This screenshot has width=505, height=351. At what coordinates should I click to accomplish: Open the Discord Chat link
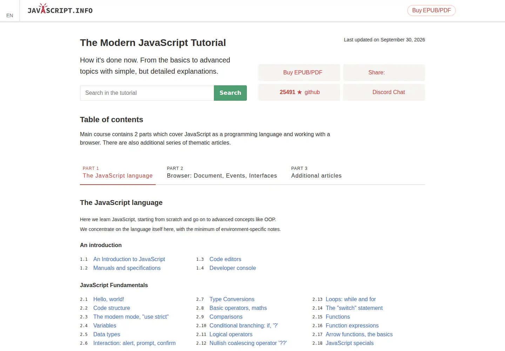click(384, 92)
